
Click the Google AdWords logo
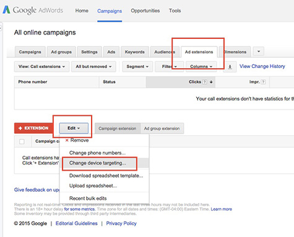point(33,10)
